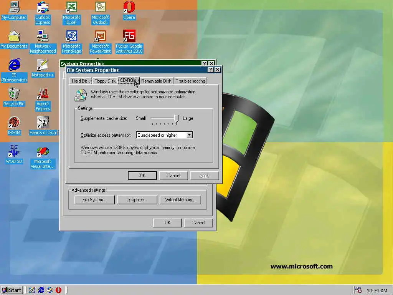Click the system tray scheduler icon
Image resolution: width=393 pixels, height=295 pixels.
(358, 290)
